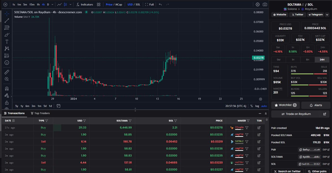
Task: Open price Alerts
Action: (316, 105)
